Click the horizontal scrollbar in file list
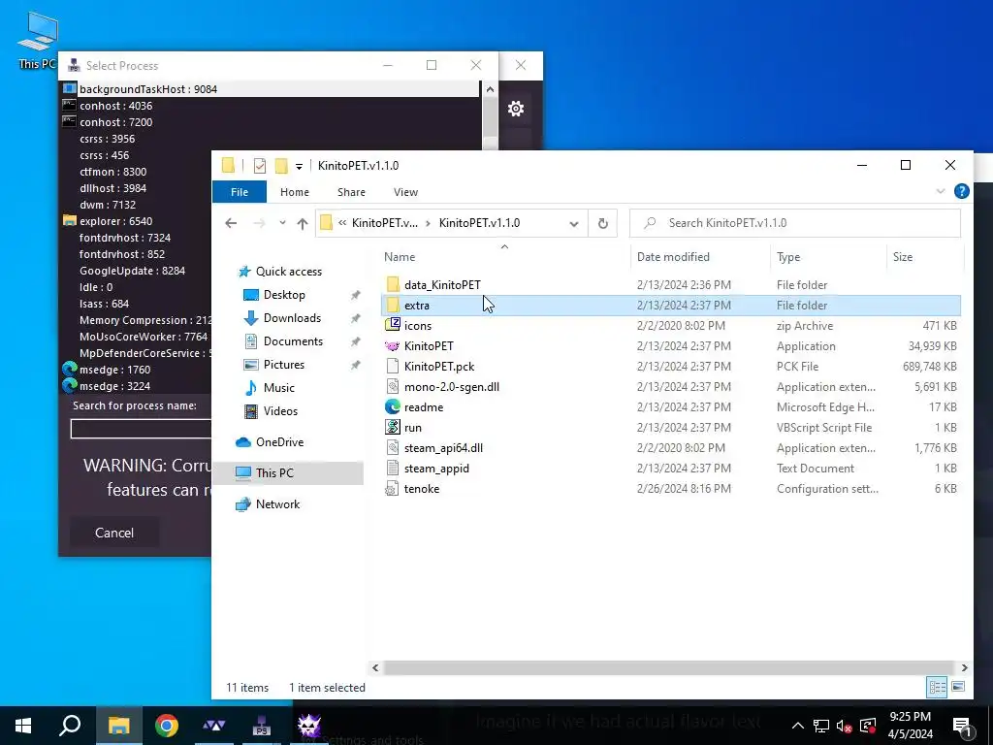Viewport: 993px width, 745px height. tap(669, 667)
